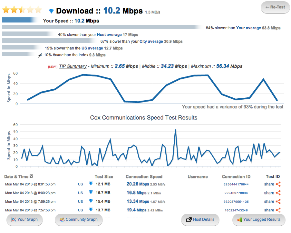This screenshot has height=233, width=291.
Task: Click the US link on the 8:01:53 pm row
Action: pyautogui.click(x=80, y=184)
